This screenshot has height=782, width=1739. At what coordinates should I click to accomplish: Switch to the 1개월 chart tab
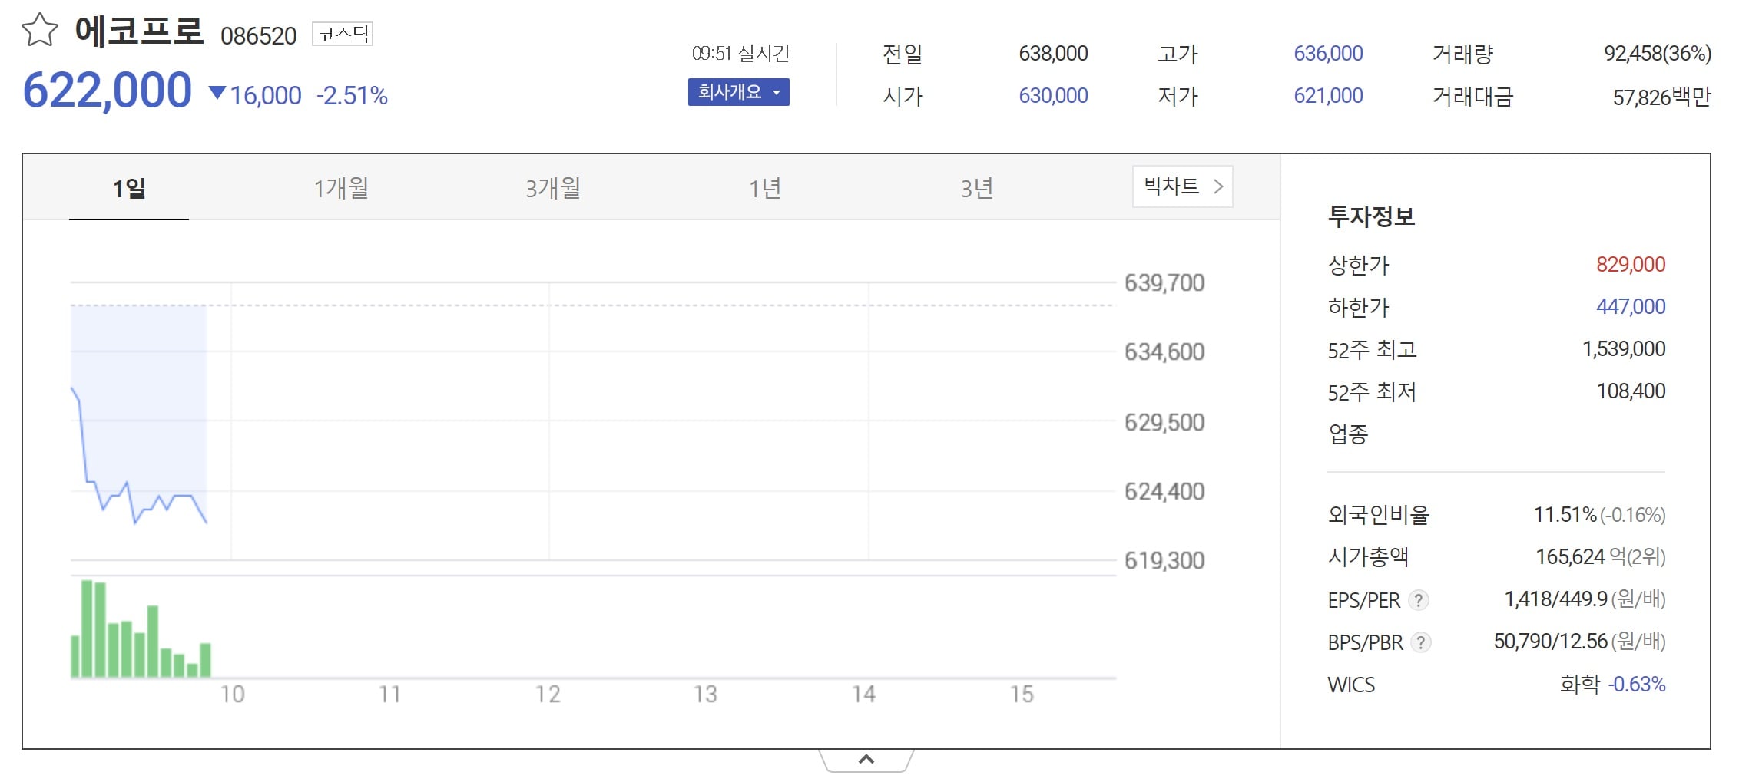pyautogui.click(x=341, y=188)
